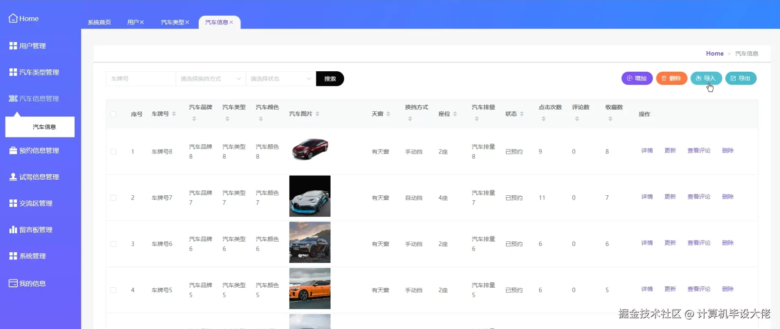
Task: Switch to the 汽车类型 tab
Action: pos(173,22)
